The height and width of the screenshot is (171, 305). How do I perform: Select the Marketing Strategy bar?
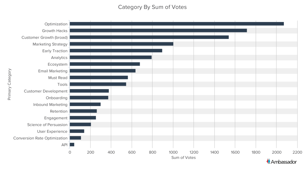click(122, 44)
